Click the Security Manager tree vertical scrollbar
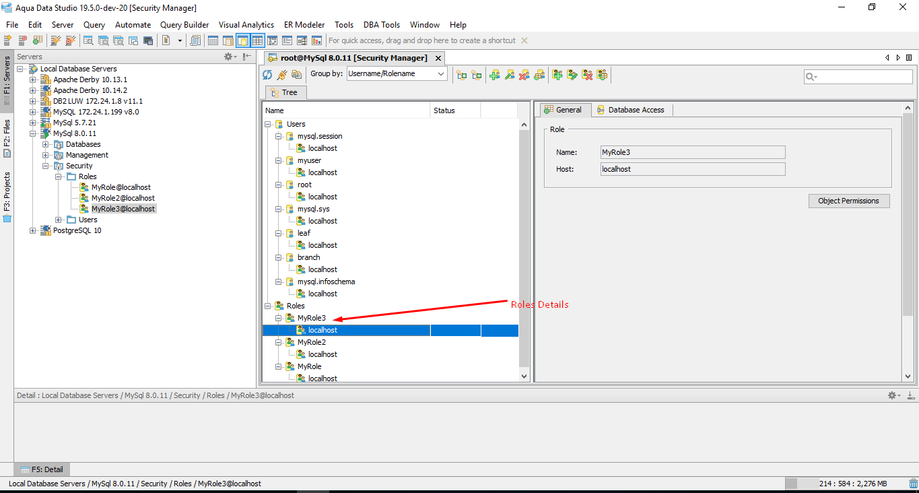Viewport: 919px width, 493px height. (524, 249)
